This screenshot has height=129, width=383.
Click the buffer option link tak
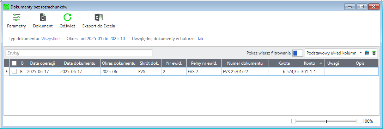coord(201,38)
